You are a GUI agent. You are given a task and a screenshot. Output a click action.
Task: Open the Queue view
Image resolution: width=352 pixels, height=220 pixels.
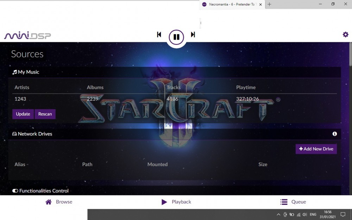click(293, 202)
